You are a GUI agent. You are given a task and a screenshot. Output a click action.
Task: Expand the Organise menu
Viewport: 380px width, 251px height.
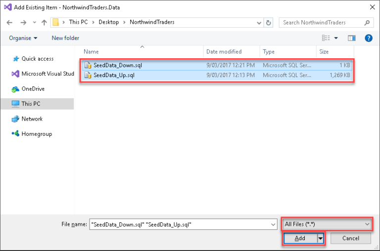tap(23, 38)
